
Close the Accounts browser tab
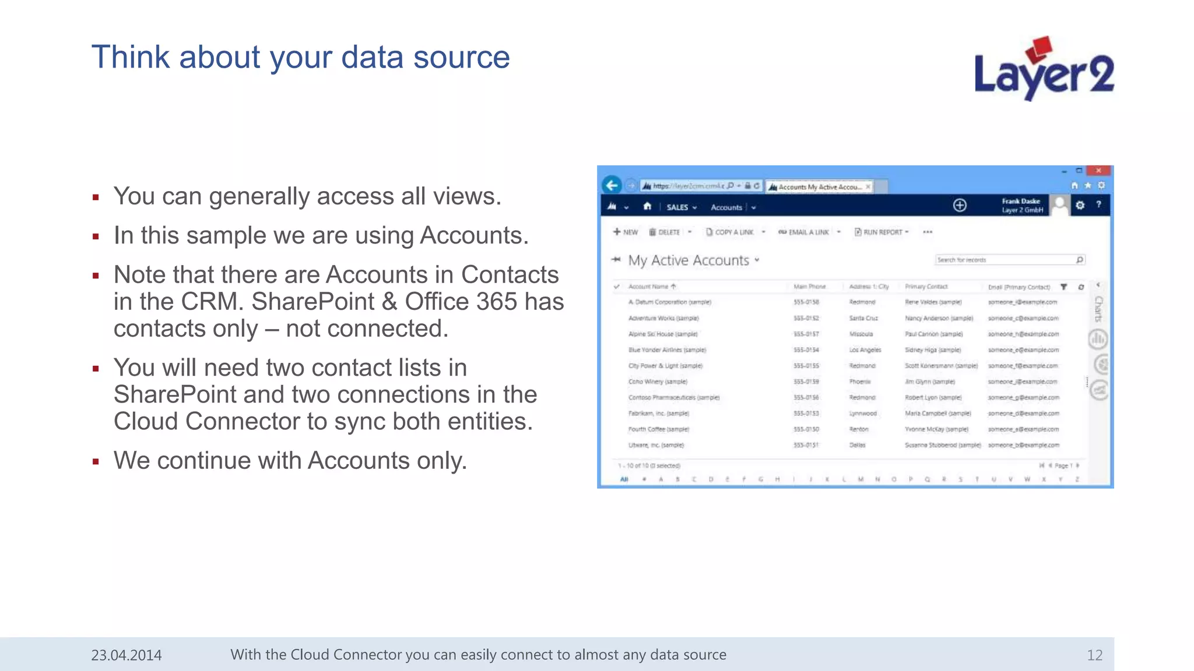coord(868,187)
